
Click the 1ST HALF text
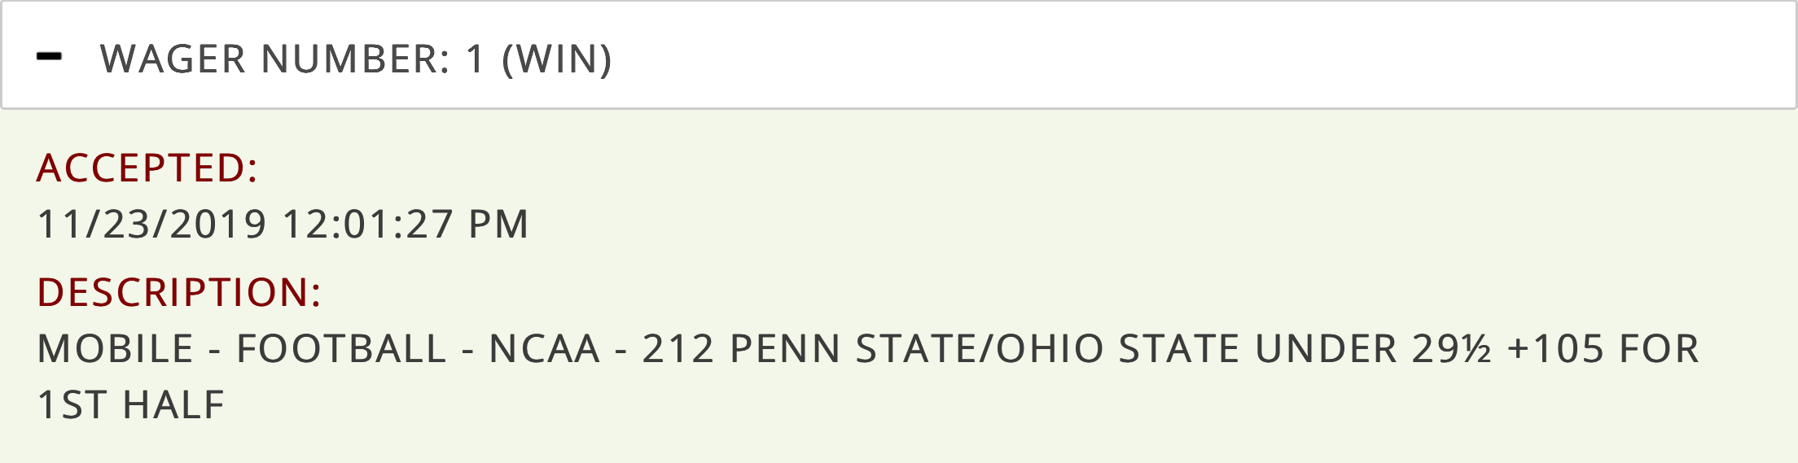click(x=131, y=405)
